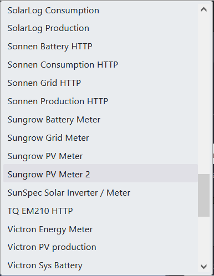Click the scrollbar down arrow

(203, 267)
